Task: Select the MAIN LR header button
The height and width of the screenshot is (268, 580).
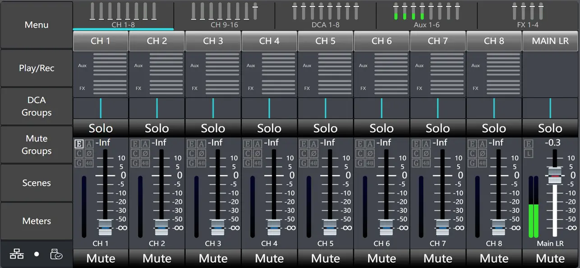Action: pyautogui.click(x=550, y=41)
